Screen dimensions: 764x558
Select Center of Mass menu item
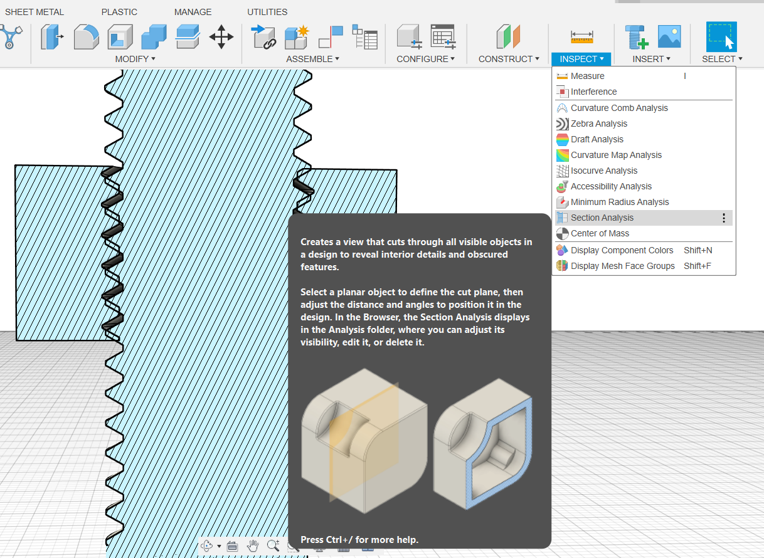600,233
